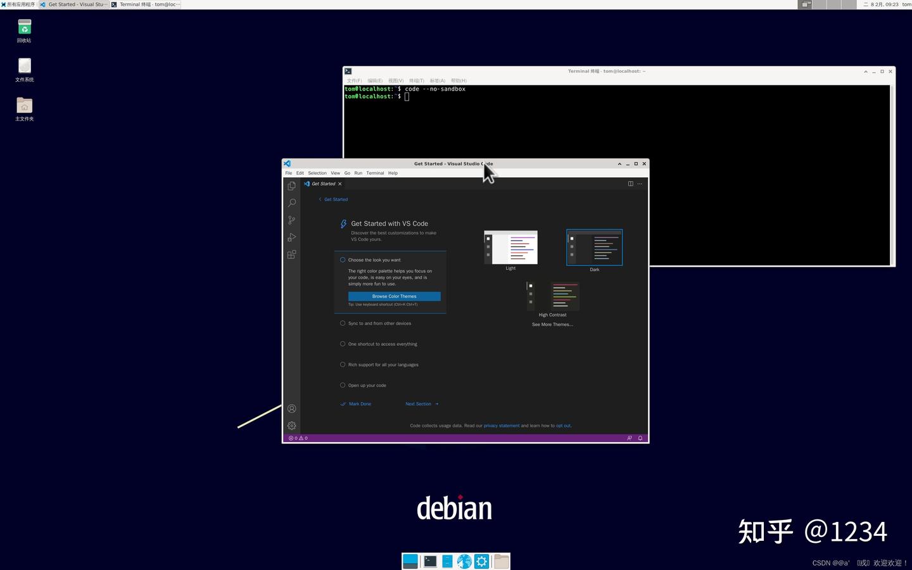Click the Browse Color Themes button
This screenshot has height=570, width=912.
394,296
